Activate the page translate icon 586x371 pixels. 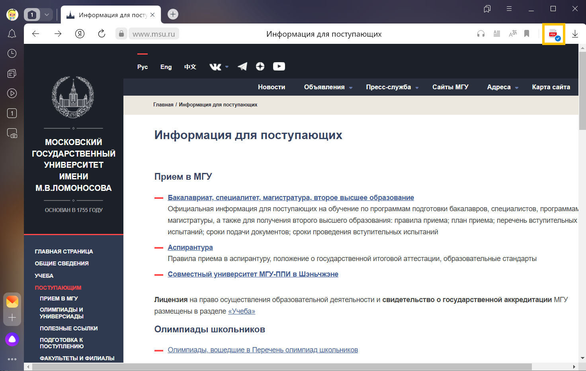point(513,33)
